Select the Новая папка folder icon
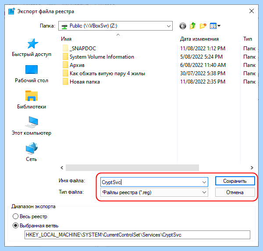 click(x=65, y=82)
